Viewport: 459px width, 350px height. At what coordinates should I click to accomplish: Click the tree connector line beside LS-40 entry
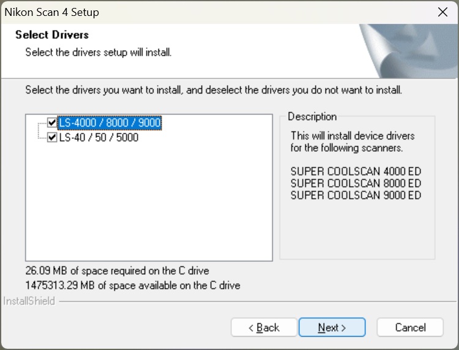tap(42, 138)
